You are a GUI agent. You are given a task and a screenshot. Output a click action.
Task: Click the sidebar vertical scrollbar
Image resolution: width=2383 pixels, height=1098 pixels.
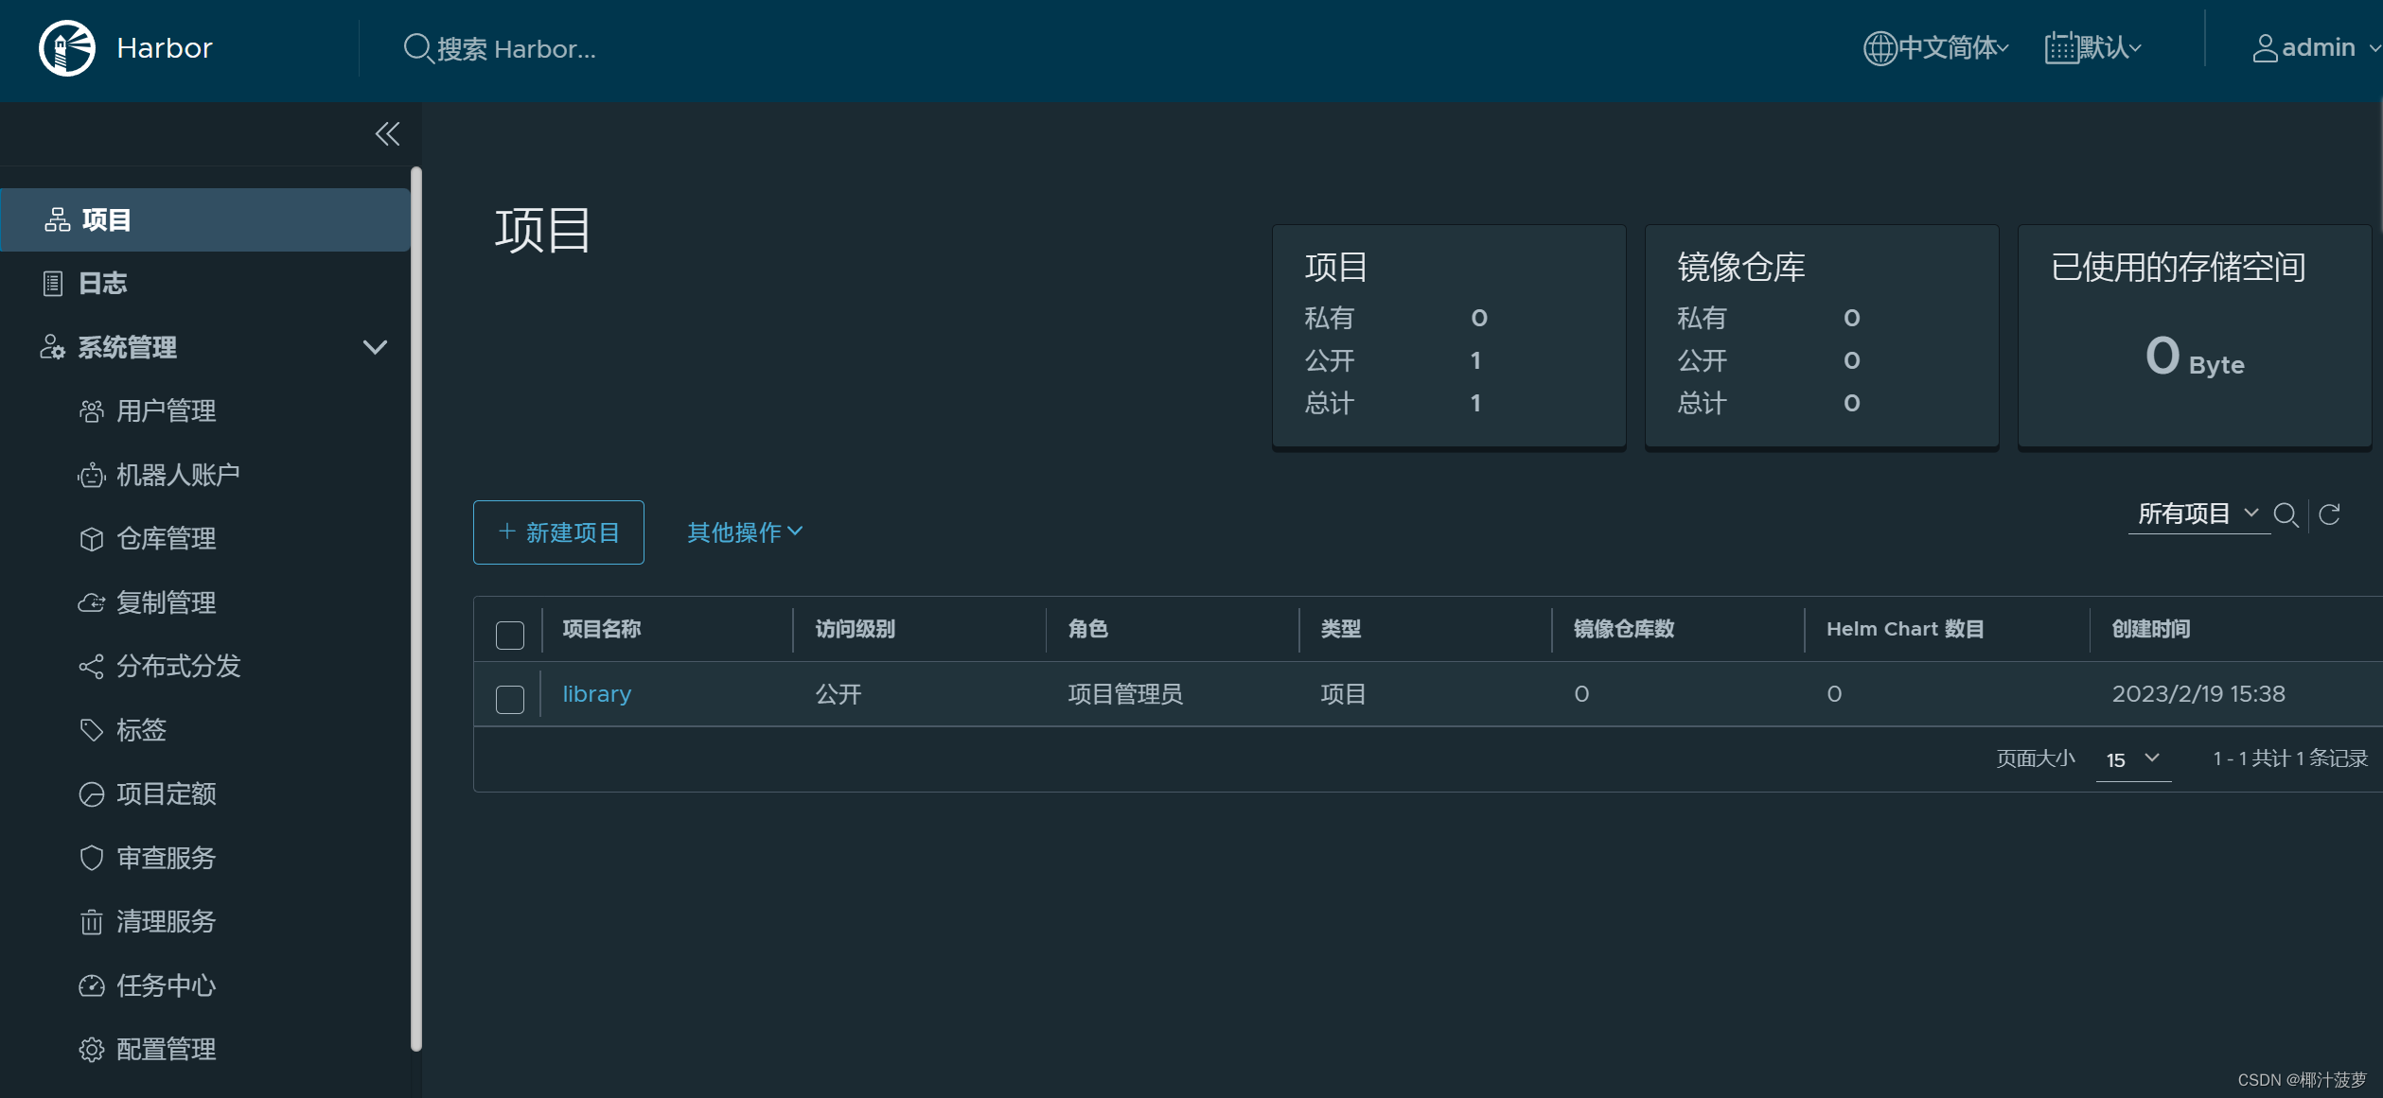point(416,610)
